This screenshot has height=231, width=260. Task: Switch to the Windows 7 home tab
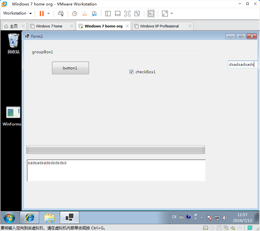(x=49, y=26)
